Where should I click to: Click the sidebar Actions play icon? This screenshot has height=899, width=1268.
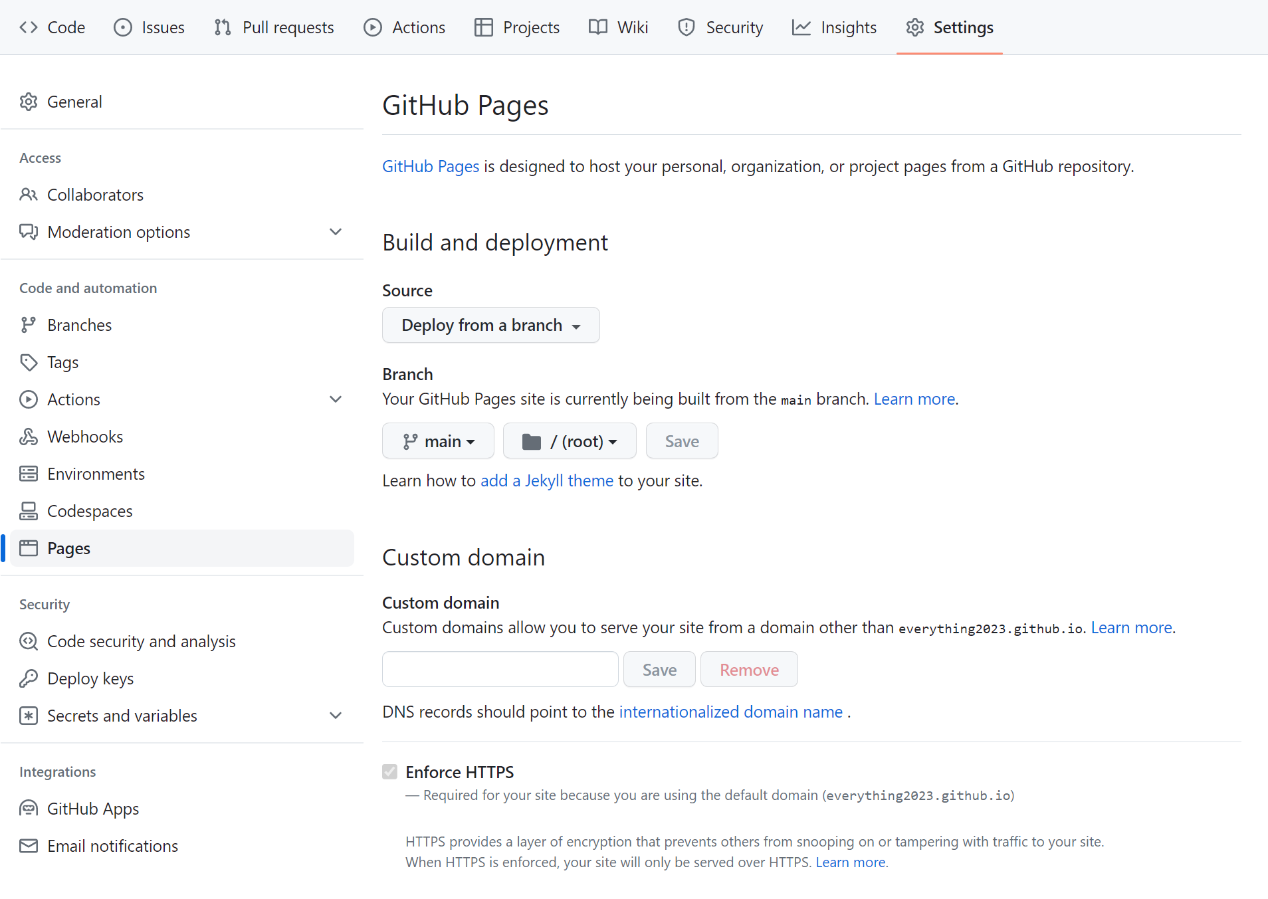29,399
